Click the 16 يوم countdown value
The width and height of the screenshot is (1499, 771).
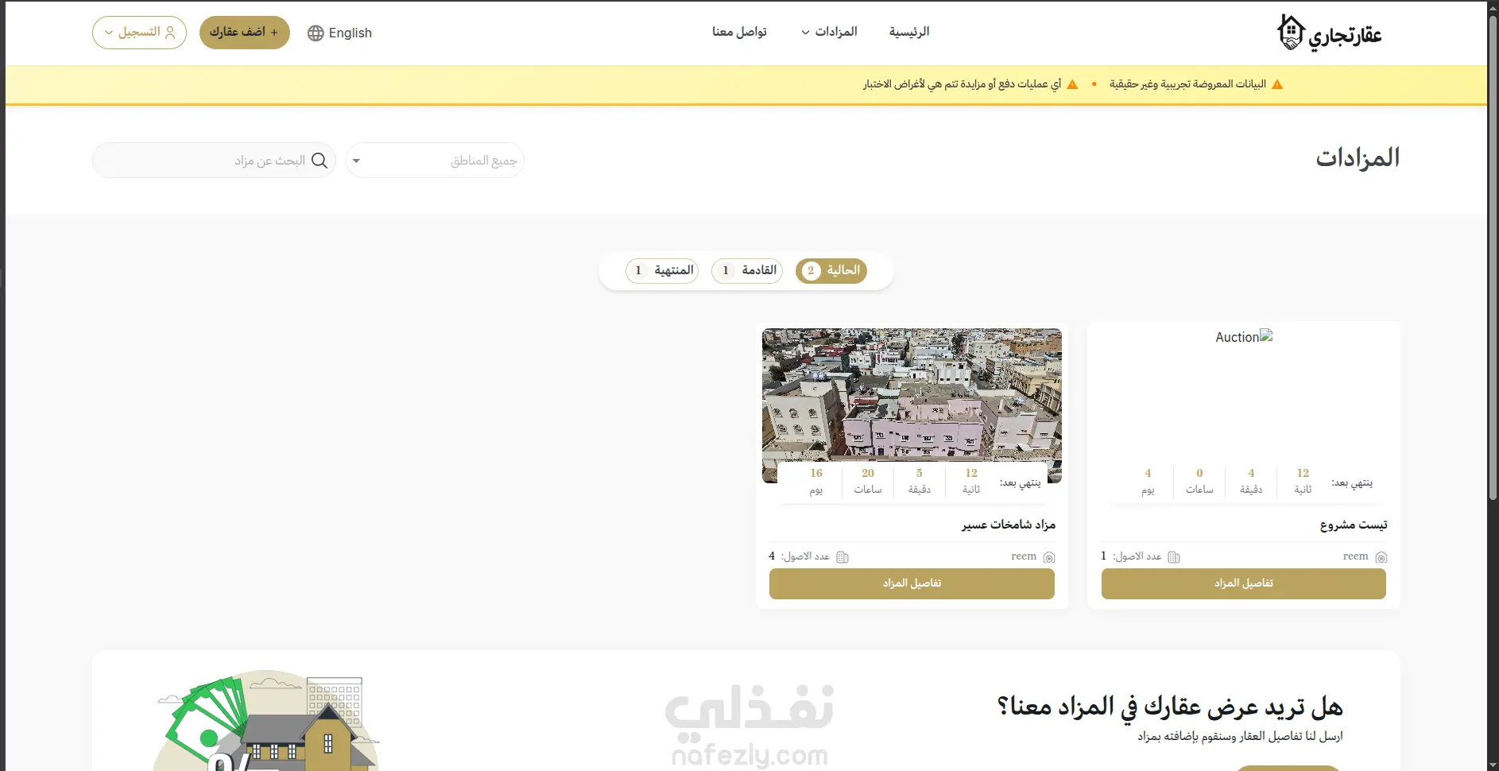(x=816, y=481)
